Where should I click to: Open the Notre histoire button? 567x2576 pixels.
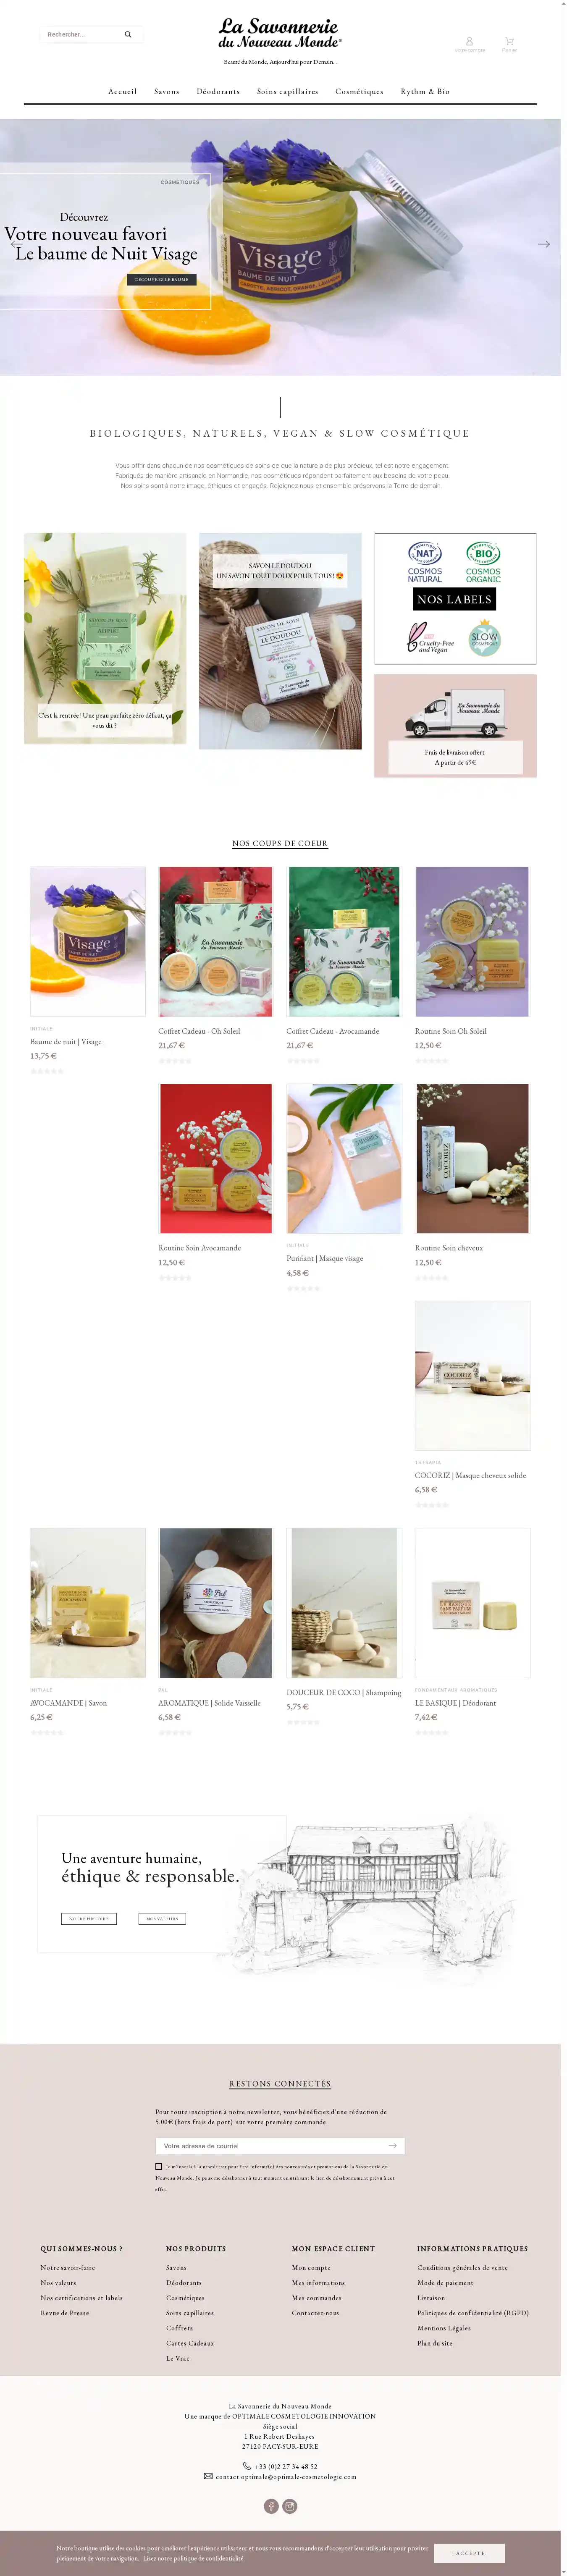[89, 1918]
